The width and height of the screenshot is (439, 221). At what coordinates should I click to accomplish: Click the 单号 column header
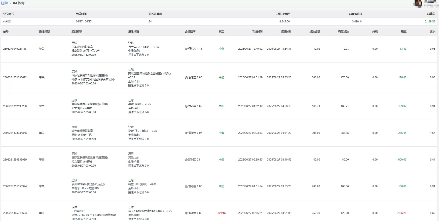tap(6, 31)
